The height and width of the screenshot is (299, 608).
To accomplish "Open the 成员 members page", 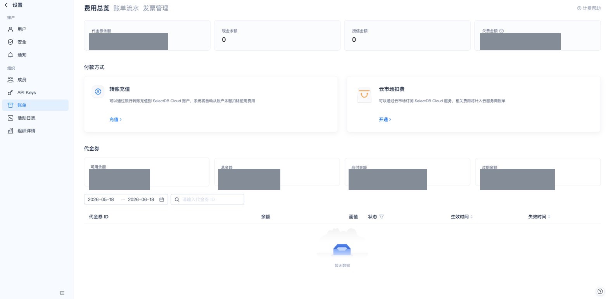I will 35,80.
